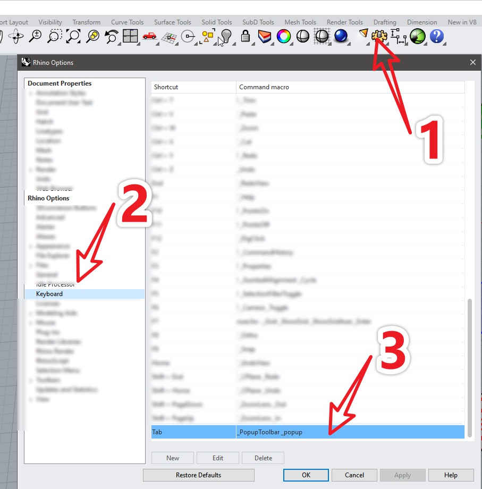Click the Help button in the dialog
482x489 pixels.
pyautogui.click(x=451, y=475)
